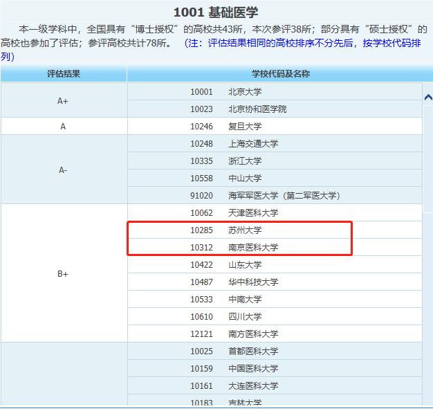Screen dimensions: 433x411
Task: Click the 学校代码及名称 column header
Action: (280, 74)
